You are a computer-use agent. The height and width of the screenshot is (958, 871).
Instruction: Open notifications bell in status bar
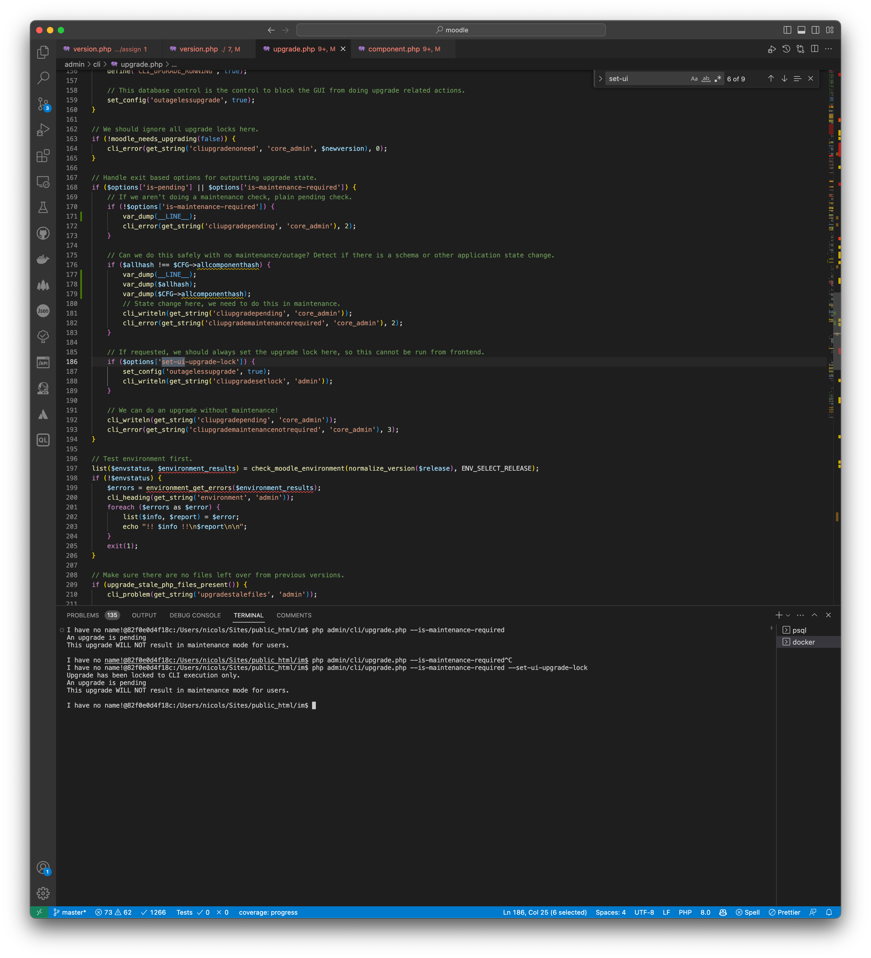coord(829,912)
